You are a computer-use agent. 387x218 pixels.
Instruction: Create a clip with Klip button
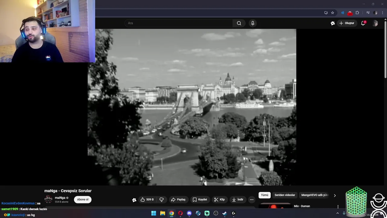(219, 200)
